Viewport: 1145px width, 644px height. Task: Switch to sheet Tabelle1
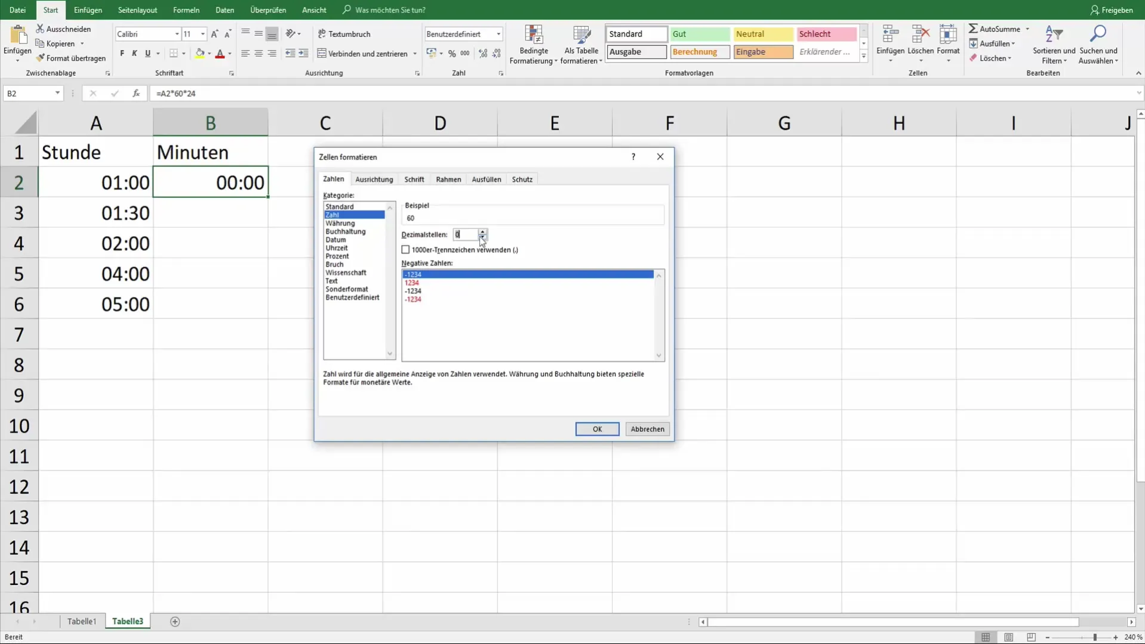point(82,621)
